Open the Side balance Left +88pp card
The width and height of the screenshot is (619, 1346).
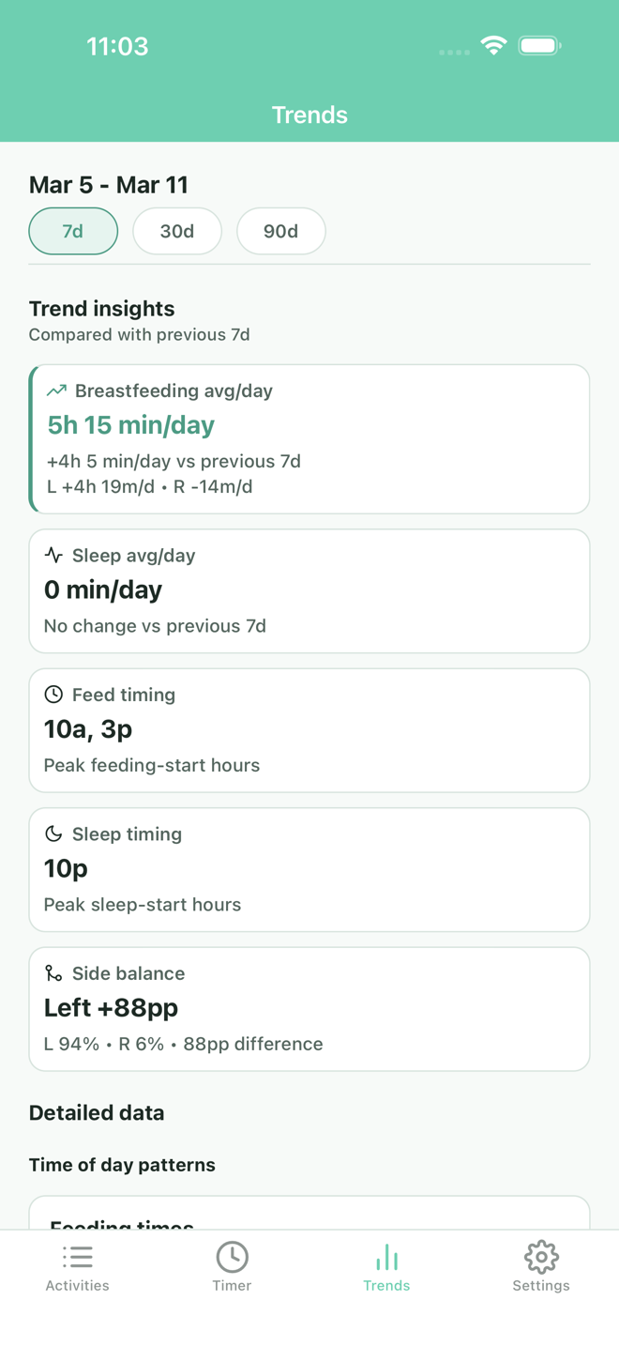309,1009
